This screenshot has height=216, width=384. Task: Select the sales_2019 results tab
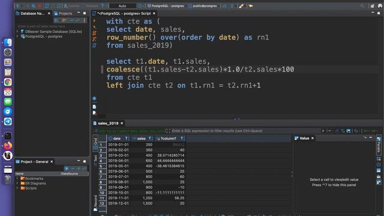(x=108, y=123)
